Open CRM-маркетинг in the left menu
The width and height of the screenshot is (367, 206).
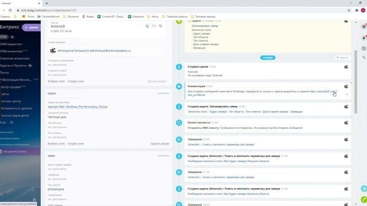coord(11,44)
